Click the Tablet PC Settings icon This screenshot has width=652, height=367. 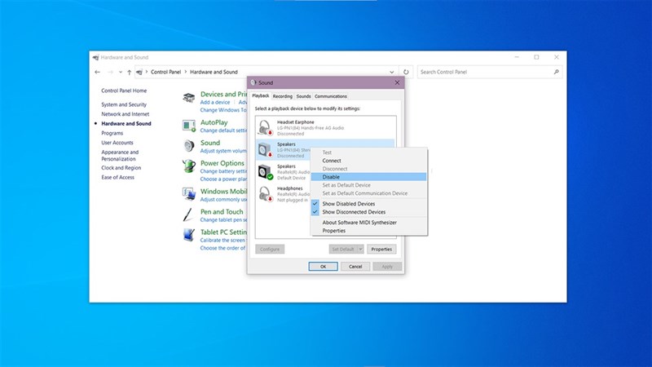(189, 235)
